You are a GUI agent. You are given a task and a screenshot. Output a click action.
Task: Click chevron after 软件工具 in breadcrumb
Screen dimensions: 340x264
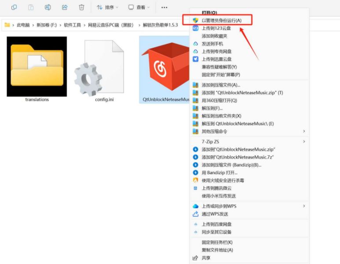85,25
